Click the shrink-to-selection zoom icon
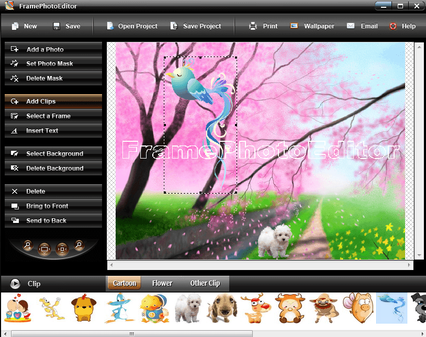 click(x=62, y=249)
